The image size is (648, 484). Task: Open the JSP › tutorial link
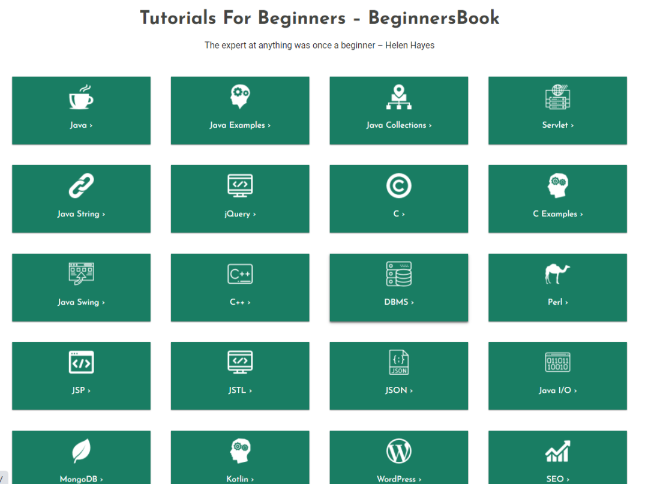(x=81, y=390)
